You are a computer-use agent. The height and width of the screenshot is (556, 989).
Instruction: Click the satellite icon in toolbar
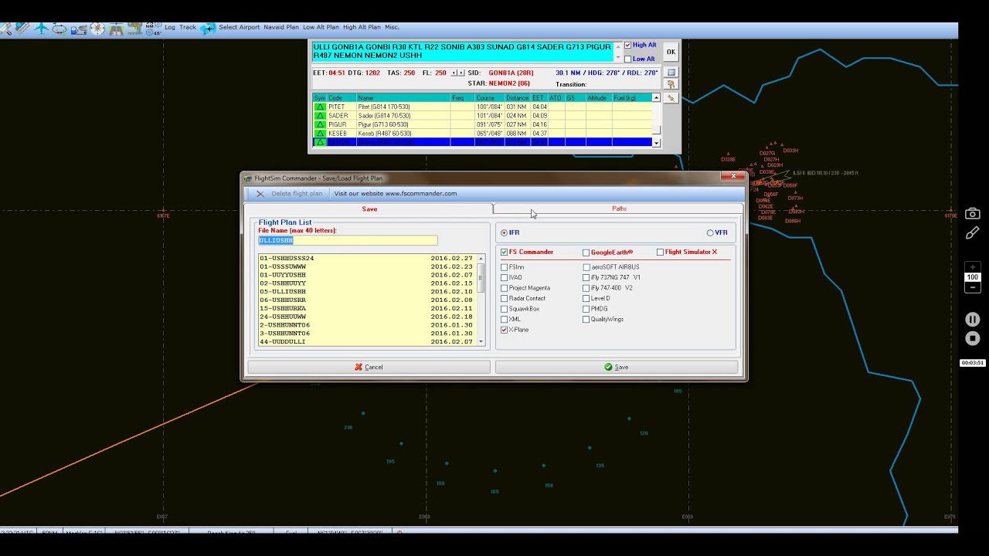click(22, 29)
